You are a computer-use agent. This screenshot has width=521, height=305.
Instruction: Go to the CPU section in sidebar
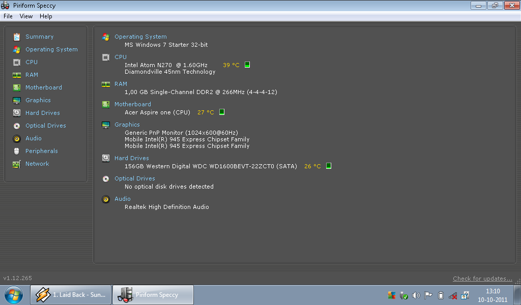(32, 62)
